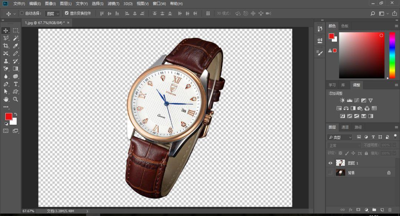Open the 文件(F) menu
Screen dimensions: 400x216
click(19, 4)
